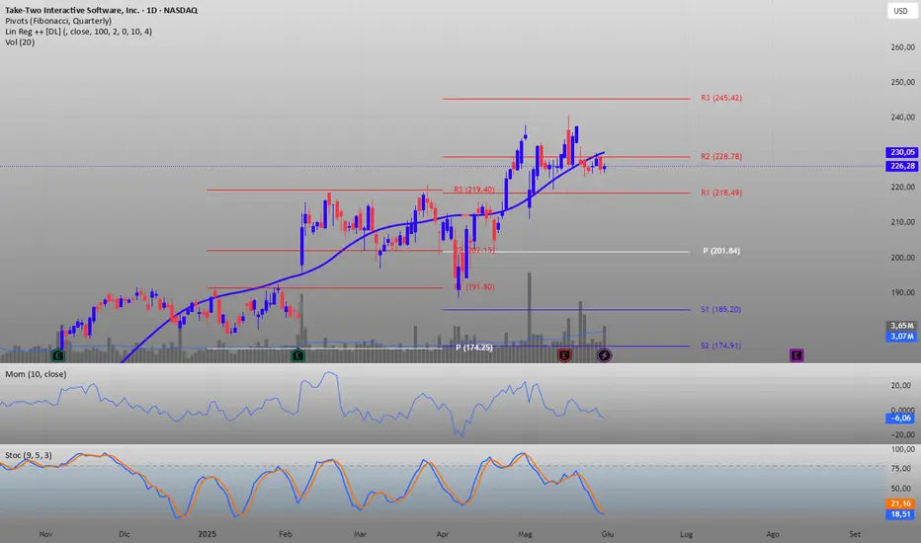Click the R2 (228.78) pivot label

pyautogui.click(x=721, y=157)
